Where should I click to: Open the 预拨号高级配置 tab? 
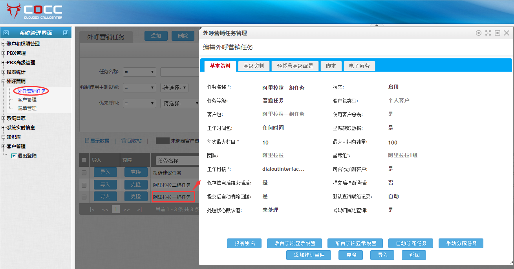pyautogui.click(x=295, y=66)
